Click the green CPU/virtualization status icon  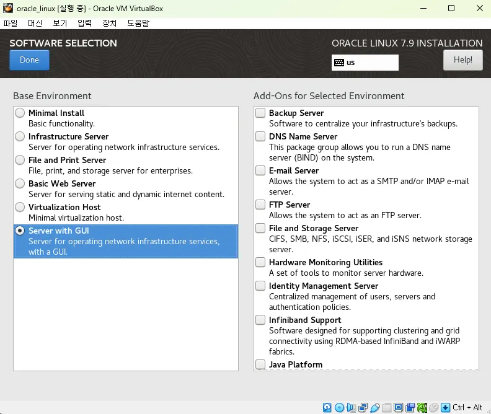tap(422, 407)
